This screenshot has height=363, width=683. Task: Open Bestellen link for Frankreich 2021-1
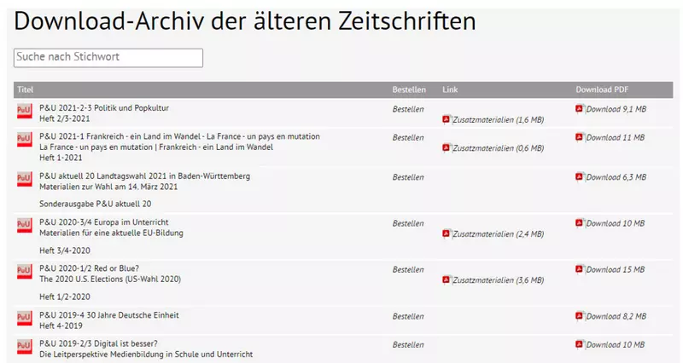(x=408, y=137)
